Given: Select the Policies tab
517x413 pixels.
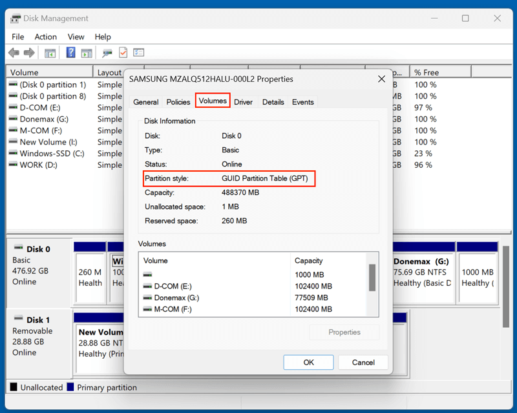Looking at the screenshot, I should click(x=178, y=102).
